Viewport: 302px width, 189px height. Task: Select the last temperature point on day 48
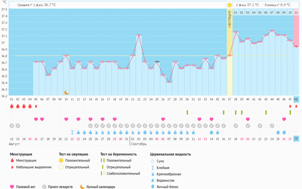(x=296, y=46)
